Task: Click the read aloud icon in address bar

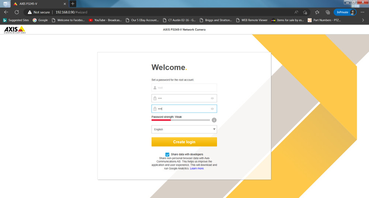Action: (x=296, y=12)
